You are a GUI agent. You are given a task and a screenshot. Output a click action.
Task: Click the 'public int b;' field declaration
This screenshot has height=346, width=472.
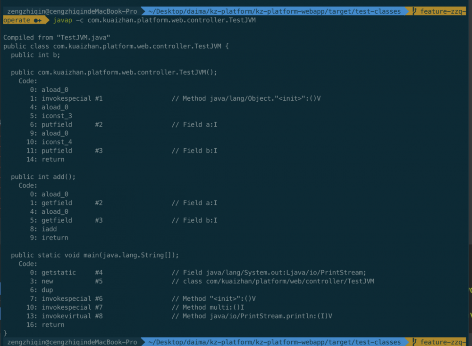35,55
